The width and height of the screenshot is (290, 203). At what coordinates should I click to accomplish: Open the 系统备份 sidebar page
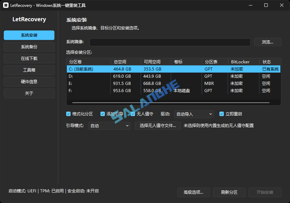point(29,47)
